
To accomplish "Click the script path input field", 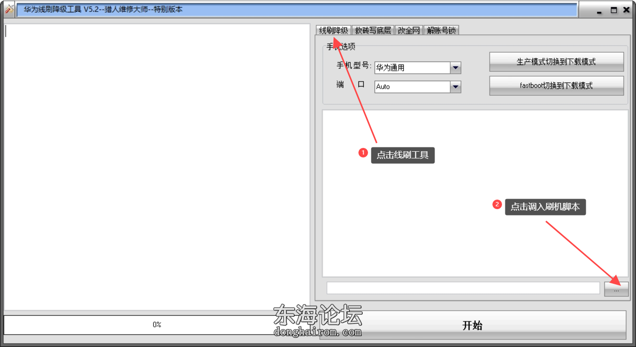I will [x=463, y=288].
